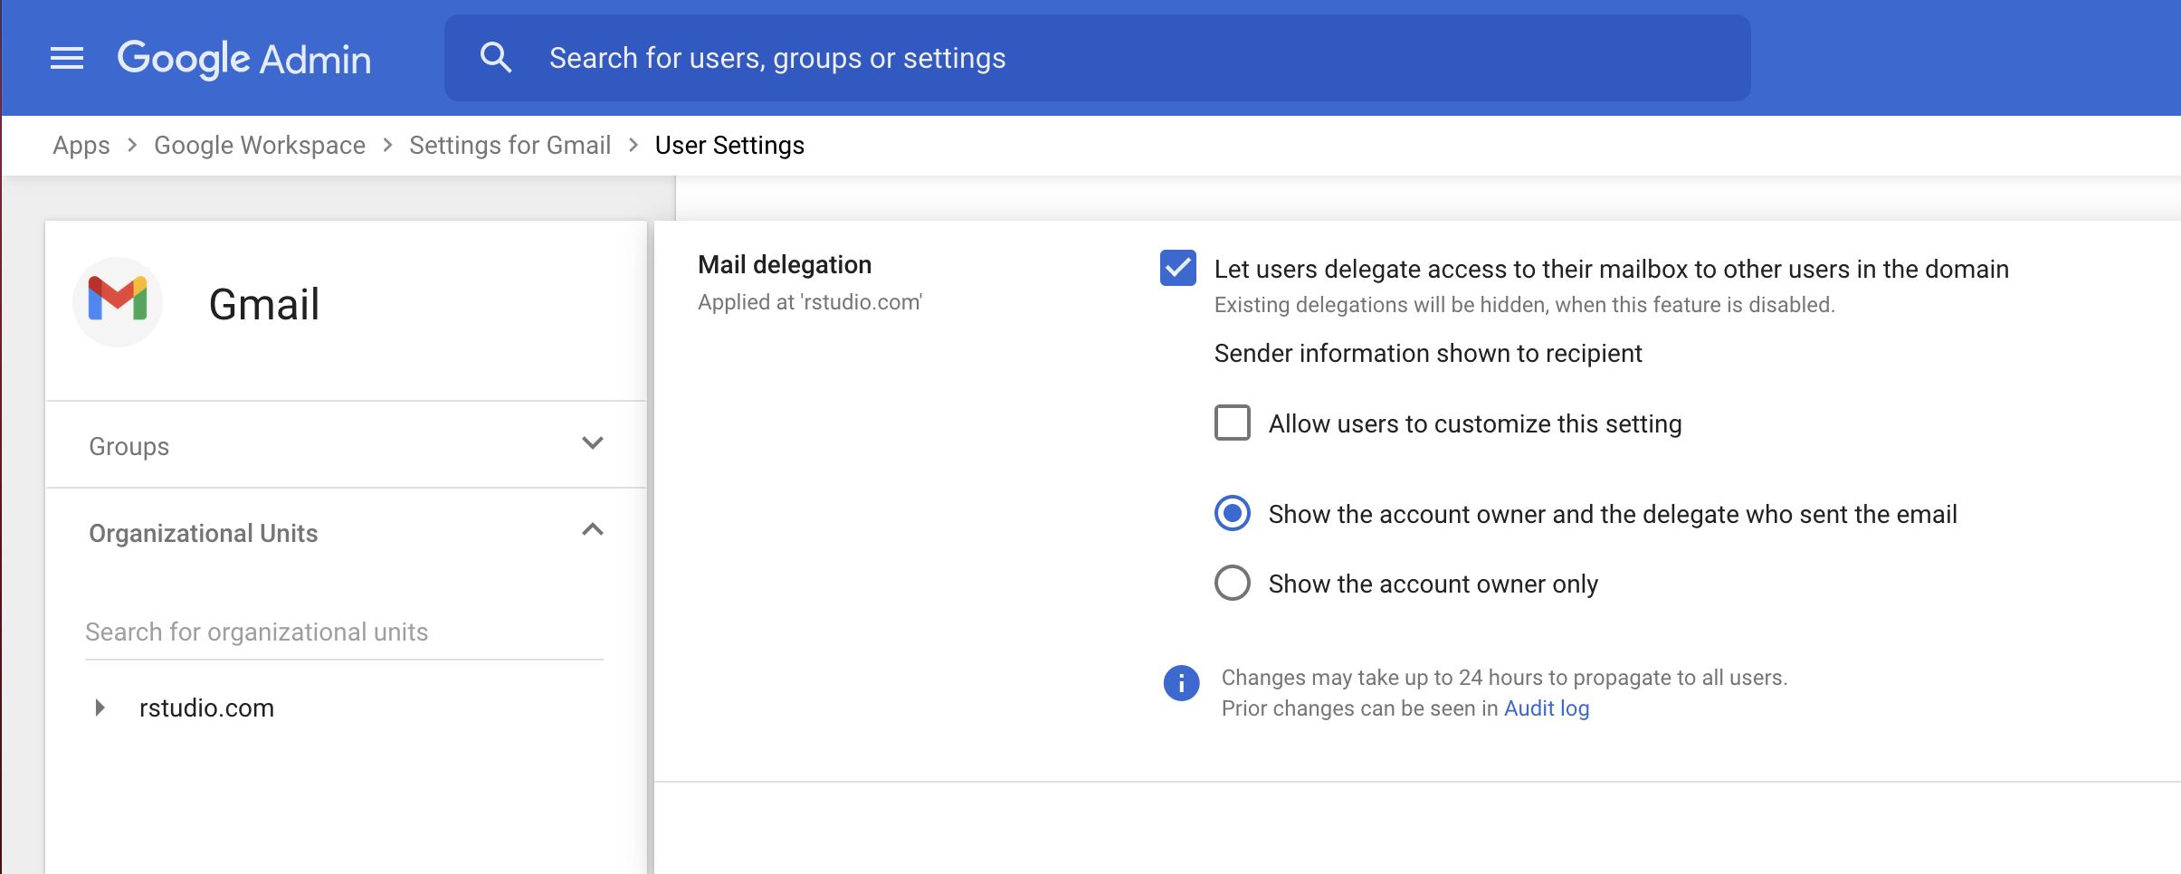Select rstudio.com organizational unit
The image size is (2181, 874).
coord(206,708)
